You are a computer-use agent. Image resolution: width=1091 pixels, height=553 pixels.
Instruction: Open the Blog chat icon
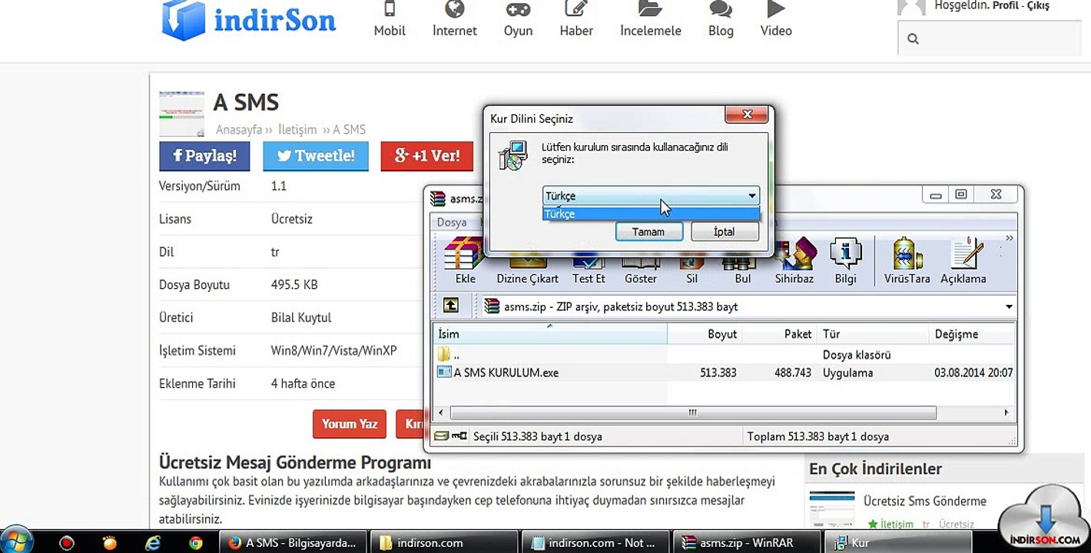pos(721,10)
